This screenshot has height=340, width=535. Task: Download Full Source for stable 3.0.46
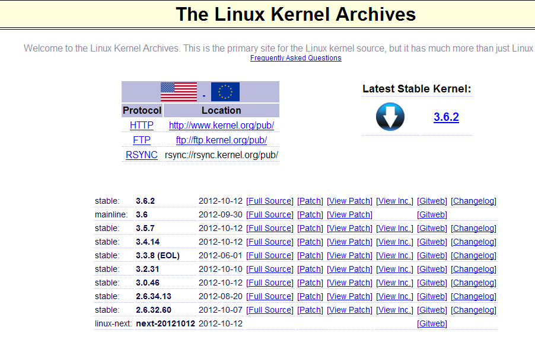click(x=269, y=283)
